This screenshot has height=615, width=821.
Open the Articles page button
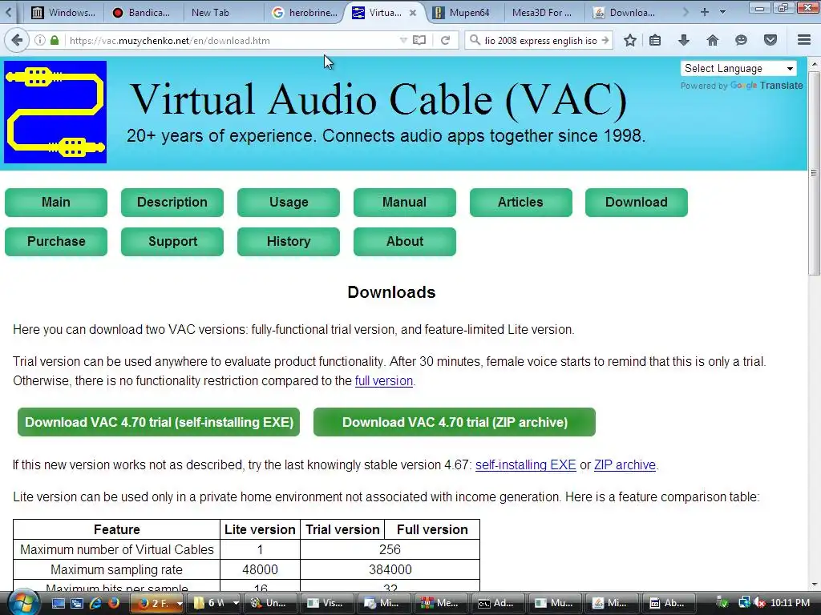[521, 203]
